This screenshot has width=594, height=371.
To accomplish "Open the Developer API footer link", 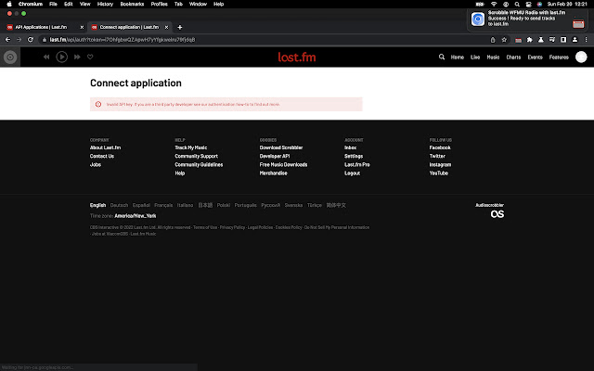I will [275, 156].
